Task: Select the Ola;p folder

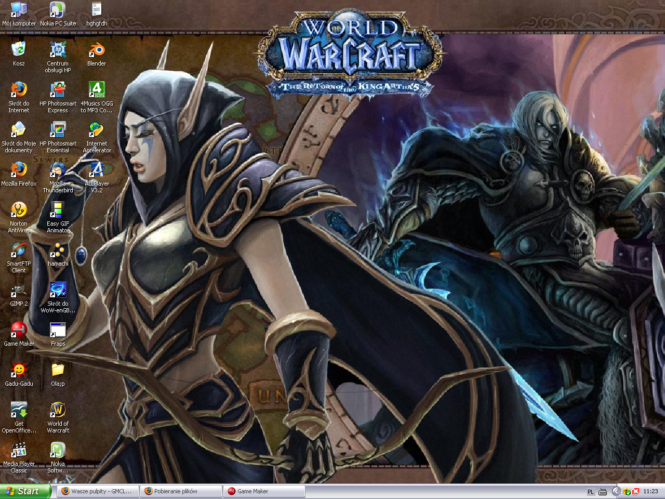Action: coord(58,371)
